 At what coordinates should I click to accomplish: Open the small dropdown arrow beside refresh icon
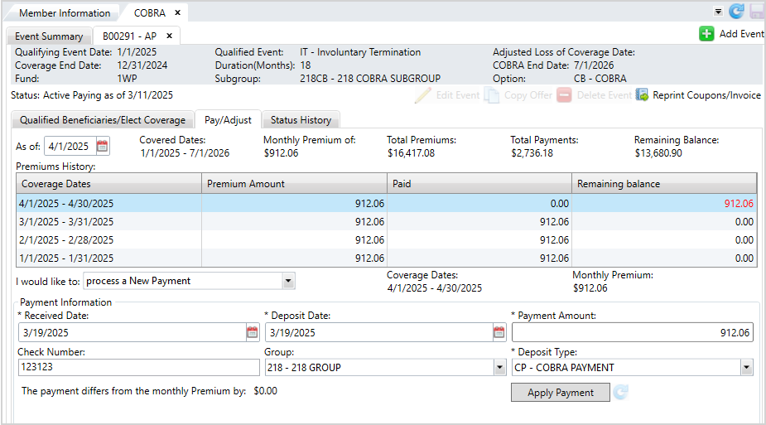(x=718, y=12)
